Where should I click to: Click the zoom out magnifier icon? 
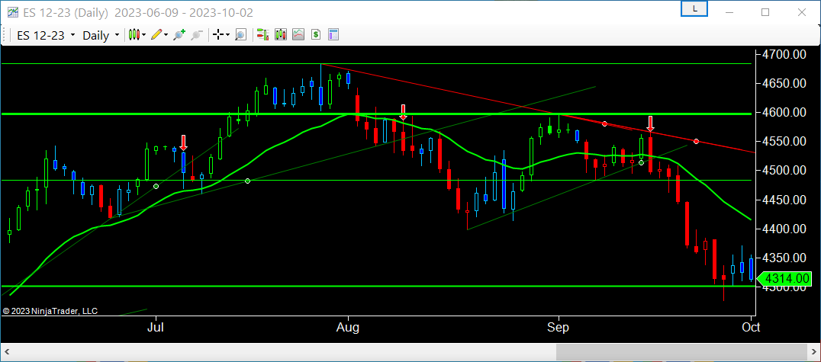pos(197,35)
